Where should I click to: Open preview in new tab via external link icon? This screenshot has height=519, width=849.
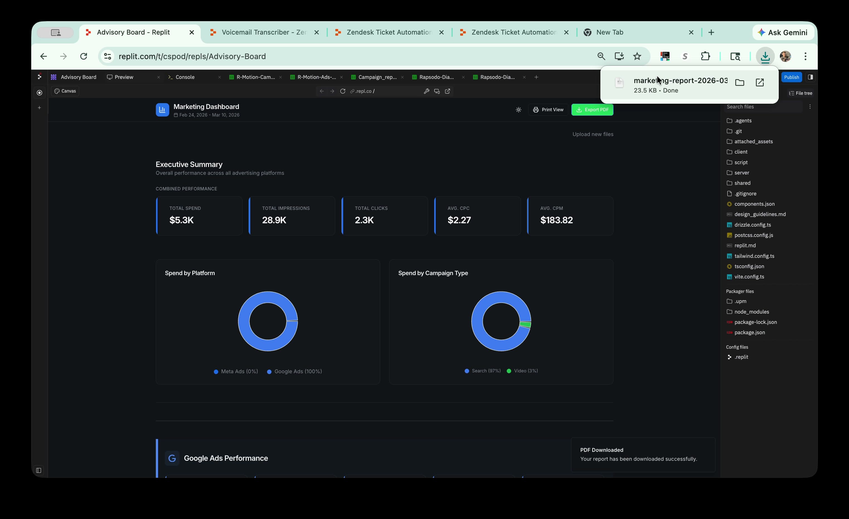tap(447, 91)
